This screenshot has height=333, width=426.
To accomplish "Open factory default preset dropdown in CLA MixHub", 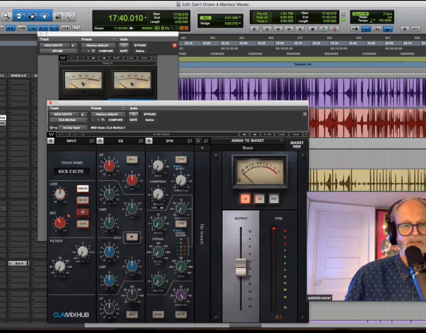I will [108, 114].
